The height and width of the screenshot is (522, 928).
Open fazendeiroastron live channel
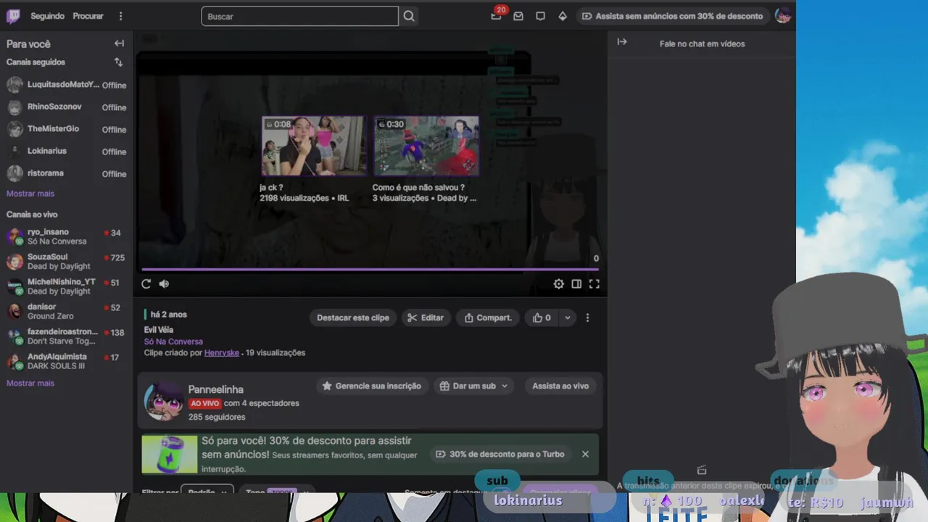click(67, 336)
